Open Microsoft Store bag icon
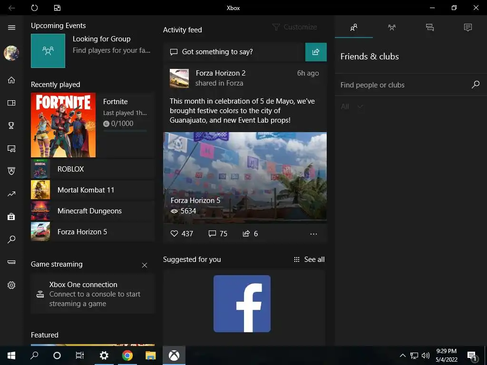Viewport: 487px width, 365px height. (11, 217)
